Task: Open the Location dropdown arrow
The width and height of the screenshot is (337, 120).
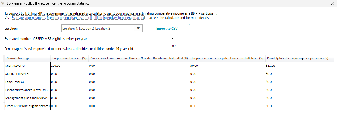Action: pyautogui.click(x=138, y=29)
